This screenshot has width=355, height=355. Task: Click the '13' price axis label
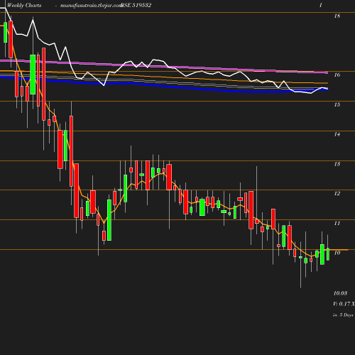(337, 164)
